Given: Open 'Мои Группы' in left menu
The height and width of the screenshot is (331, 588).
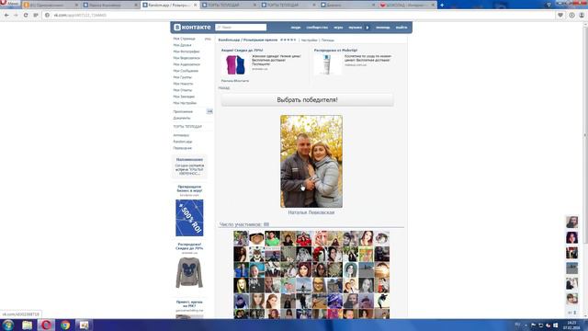Looking at the screenshot, I should 182,77.
